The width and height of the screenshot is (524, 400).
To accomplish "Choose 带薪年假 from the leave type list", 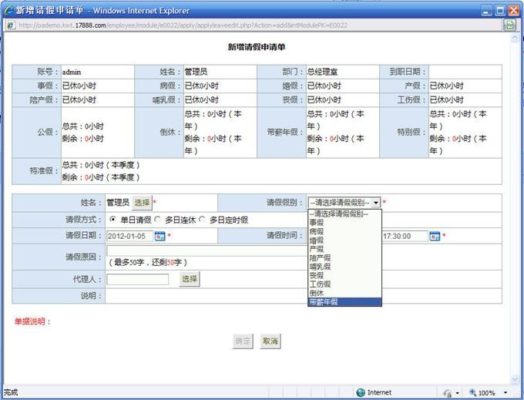I will [x=324, y=302].
